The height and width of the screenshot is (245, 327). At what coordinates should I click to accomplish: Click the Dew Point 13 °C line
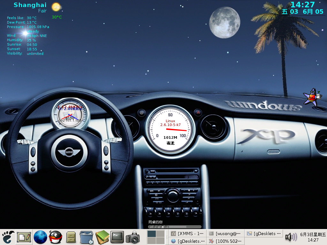click(22, 22)
